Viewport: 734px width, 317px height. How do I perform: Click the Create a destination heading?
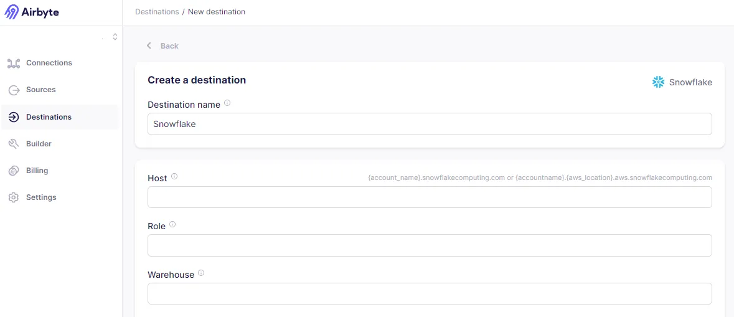coord(197,80)
